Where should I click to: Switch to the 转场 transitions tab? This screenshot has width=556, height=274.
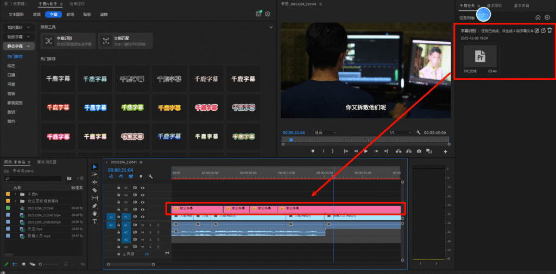click(x=70, y=15)
